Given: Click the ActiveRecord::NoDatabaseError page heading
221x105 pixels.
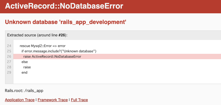Looking at the screenshot, I should click(64, 6).
